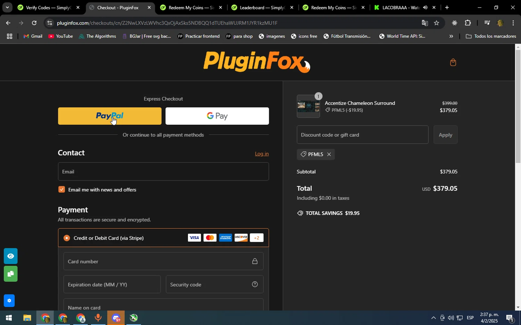
Task: Remove the PFML5 discount code tag
Action: point(329,154)
